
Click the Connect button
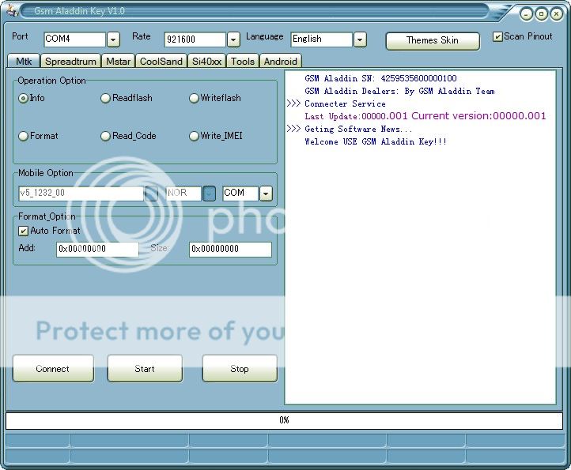click(53, 369)
